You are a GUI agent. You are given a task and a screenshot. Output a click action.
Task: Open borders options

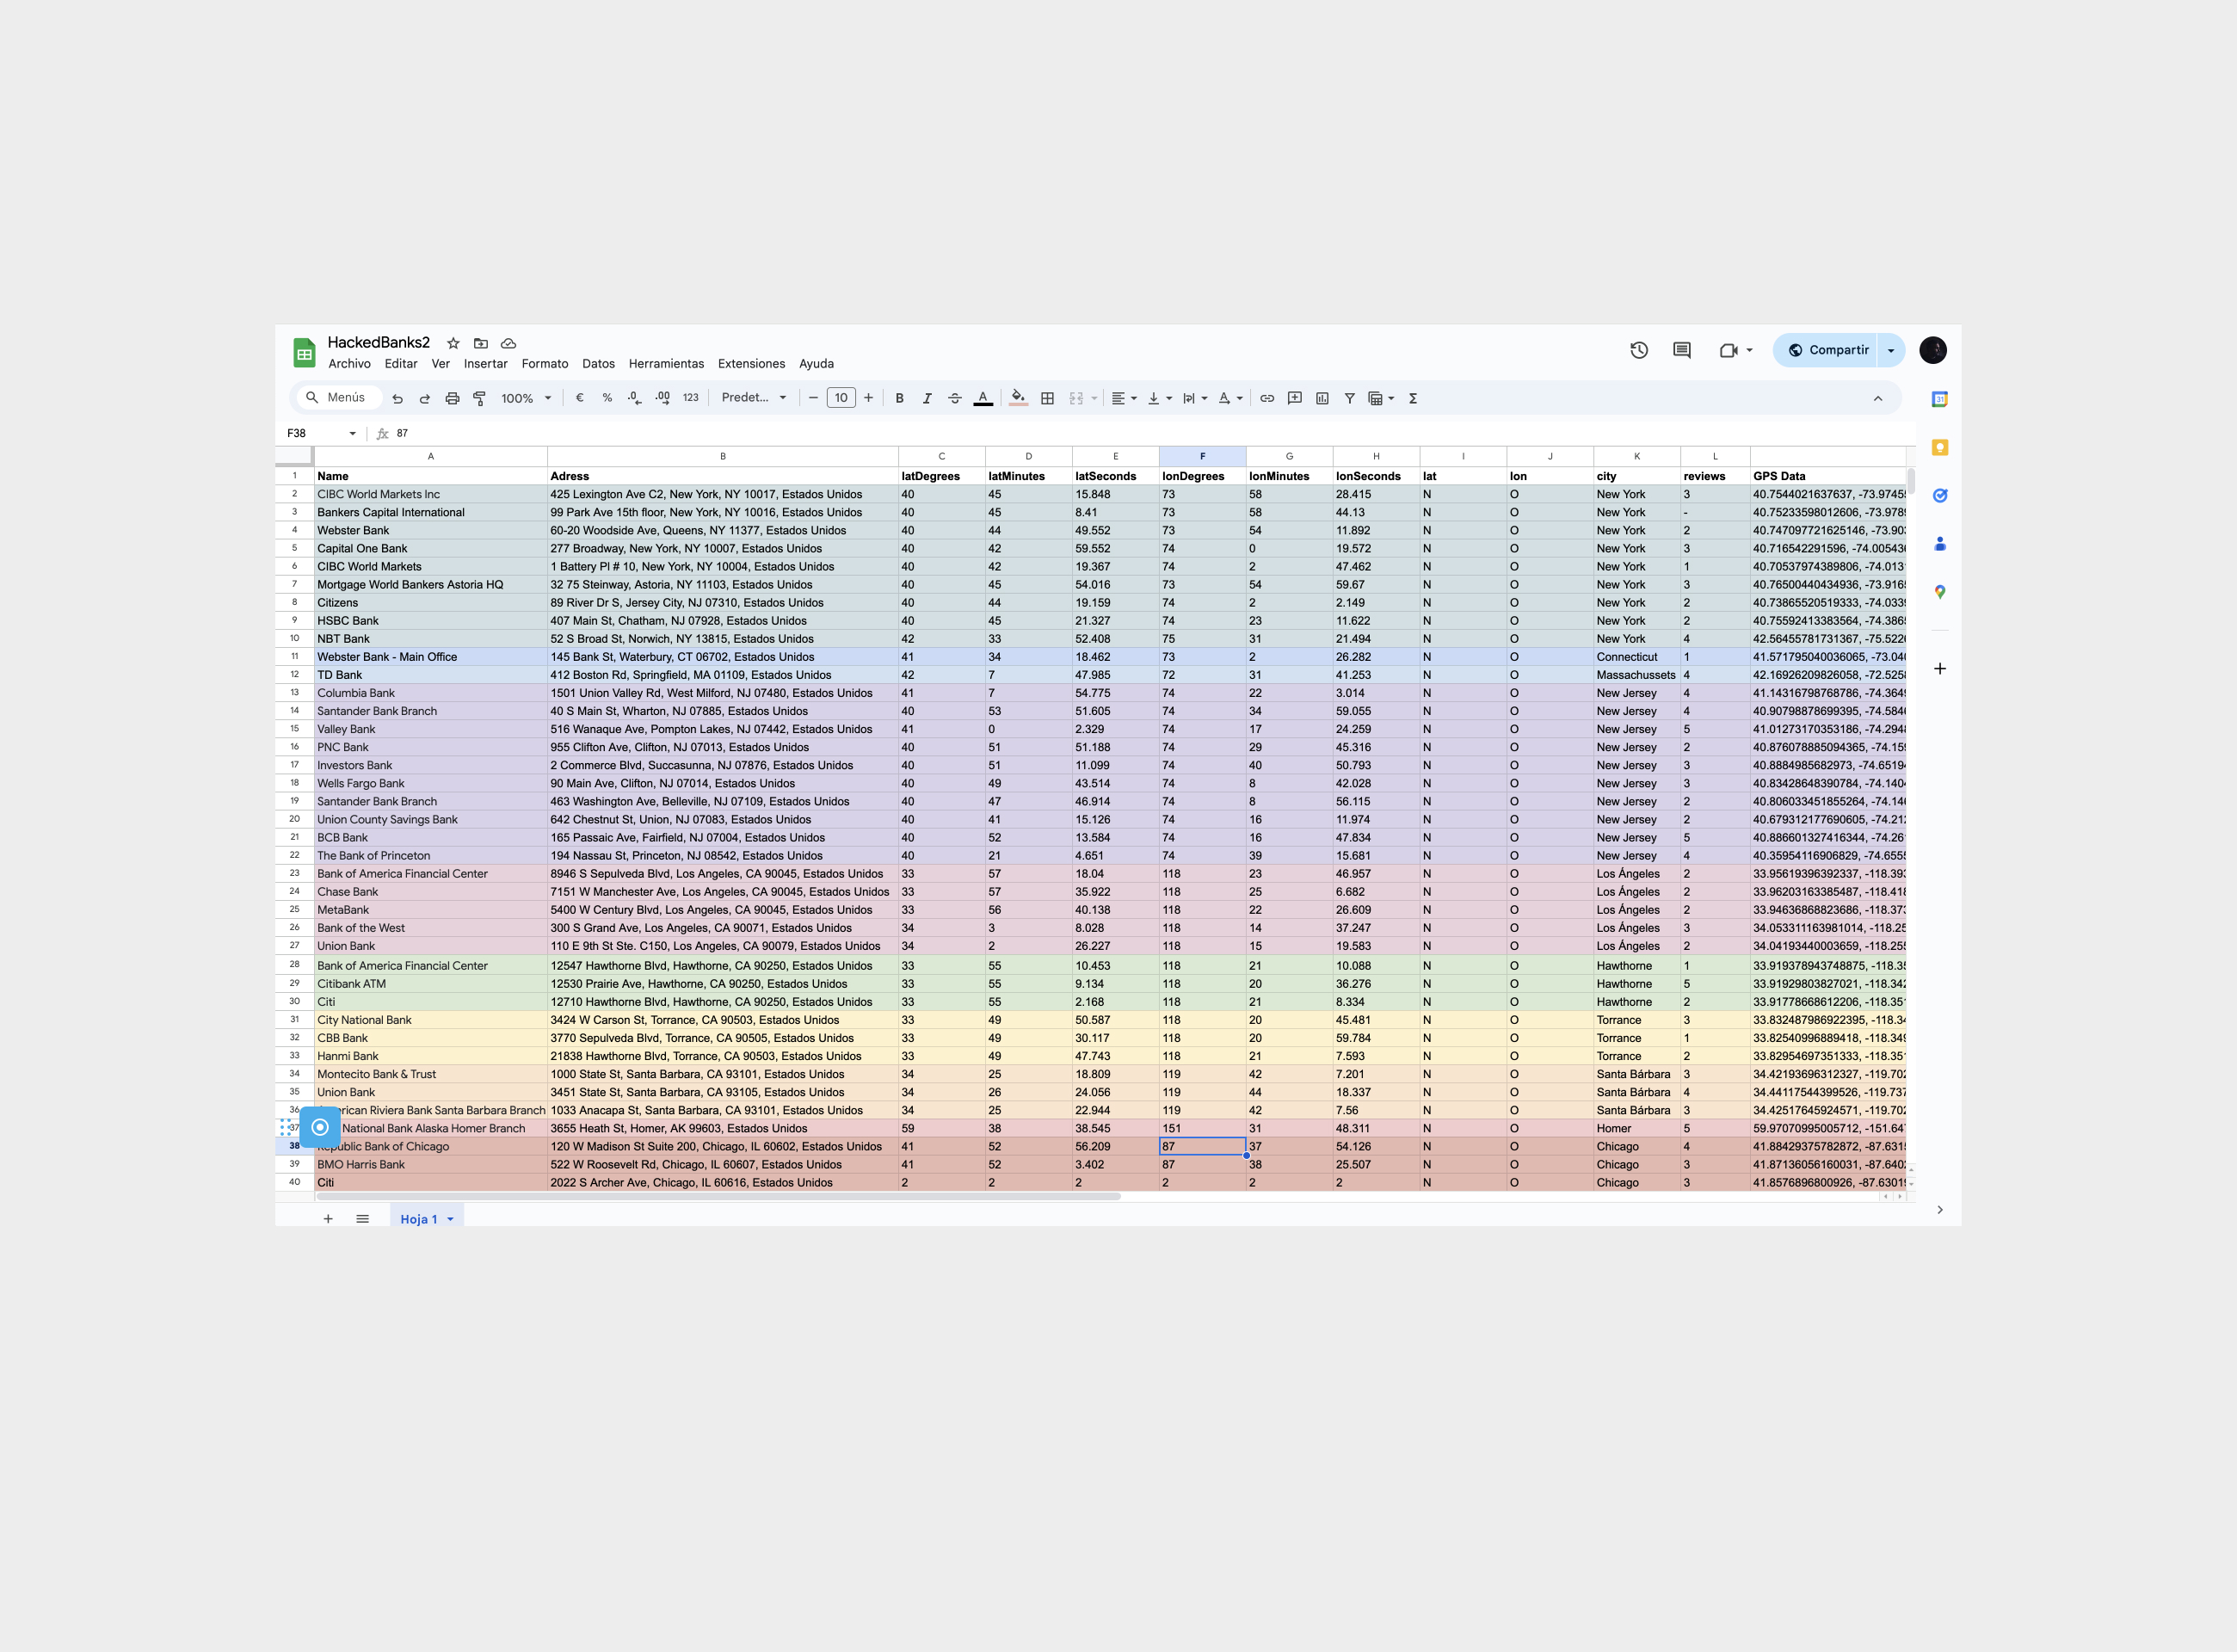tap(1047, 398)
